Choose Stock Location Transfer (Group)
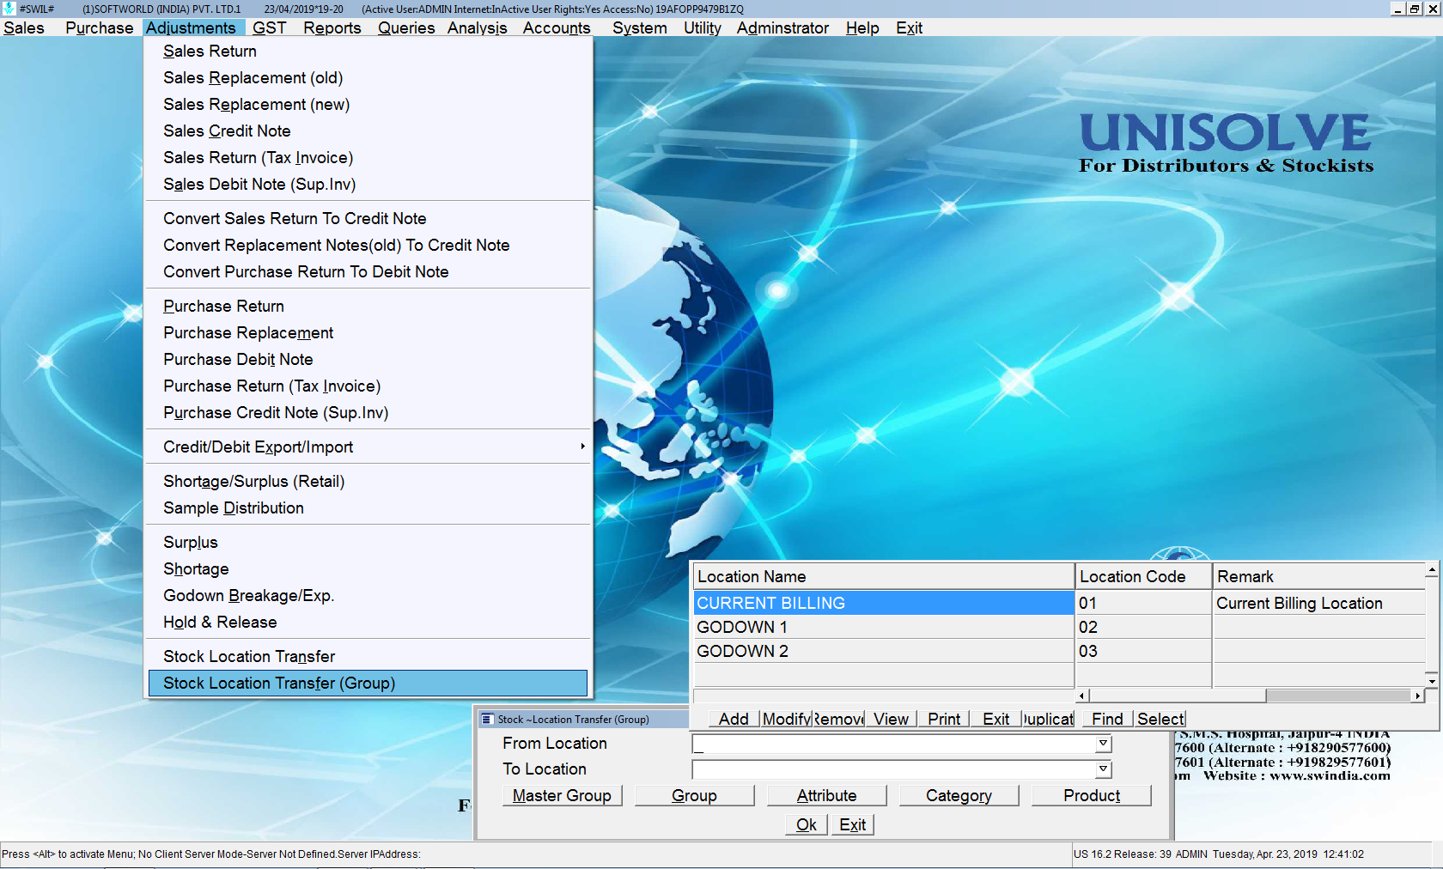 pos(368,684)
